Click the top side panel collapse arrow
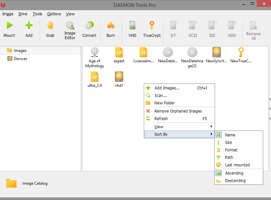Viewport: 271px width, 200px height. click(x=270, y=99)
